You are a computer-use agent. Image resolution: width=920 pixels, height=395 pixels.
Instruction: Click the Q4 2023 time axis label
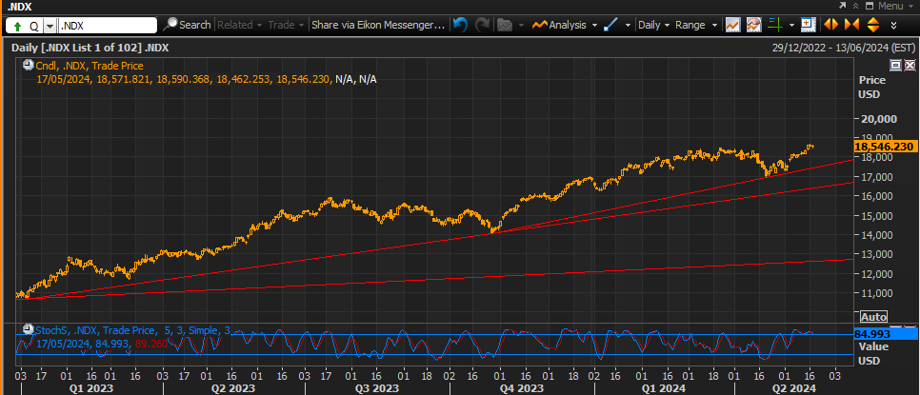pyautogui.click(x=521, y=388)
